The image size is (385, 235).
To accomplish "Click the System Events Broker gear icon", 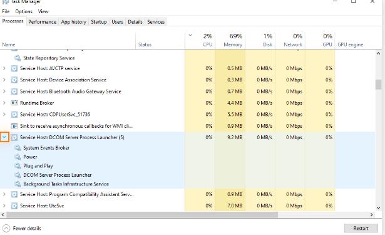I will pos(18,148).
